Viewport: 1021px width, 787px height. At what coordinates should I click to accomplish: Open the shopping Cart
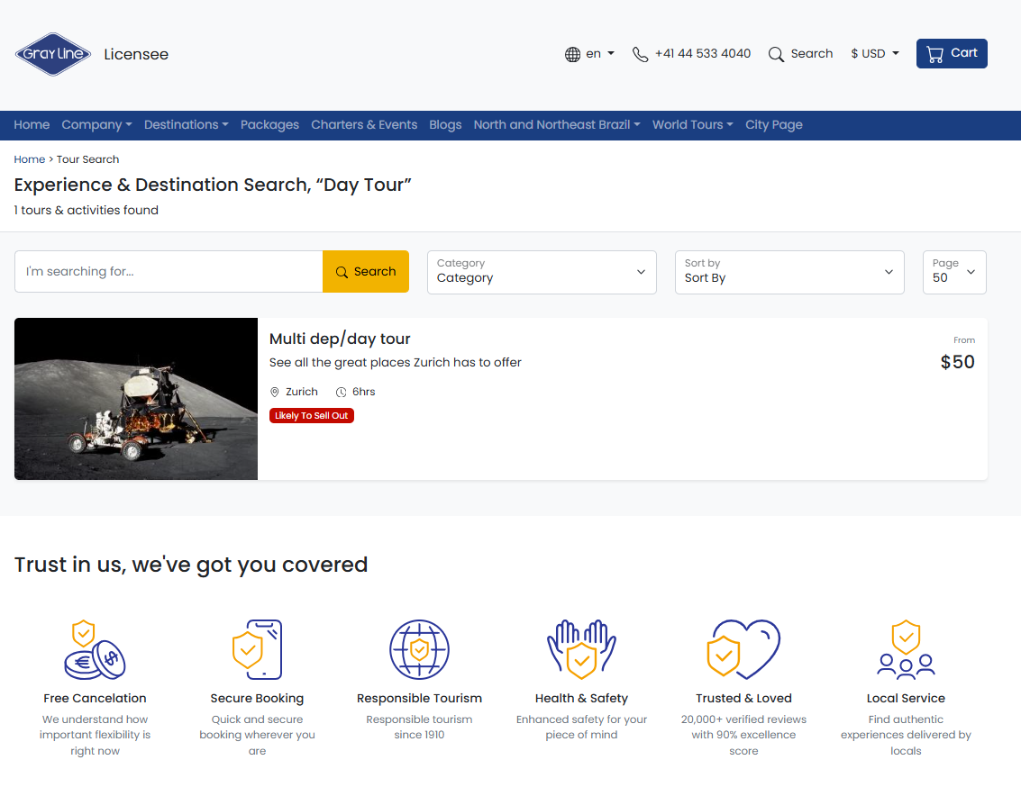[x=952, y=53]
